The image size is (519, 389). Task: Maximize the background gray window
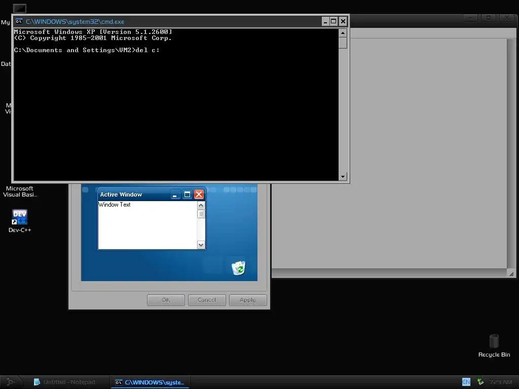point(489,18)
